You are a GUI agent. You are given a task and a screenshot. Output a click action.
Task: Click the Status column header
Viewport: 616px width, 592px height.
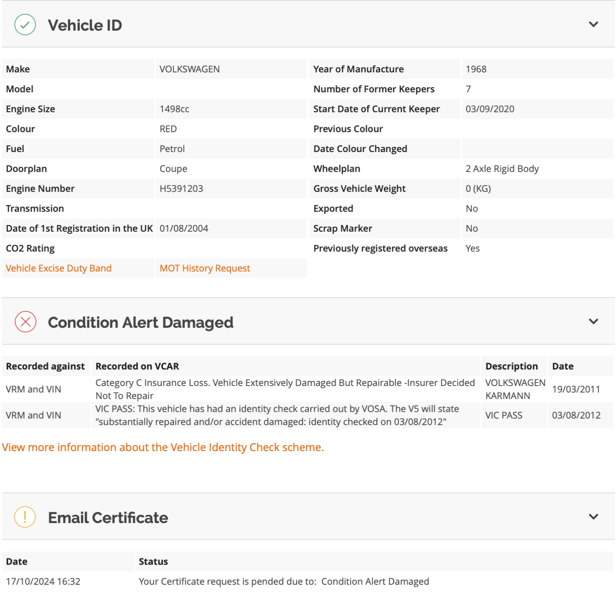(153, 562)
